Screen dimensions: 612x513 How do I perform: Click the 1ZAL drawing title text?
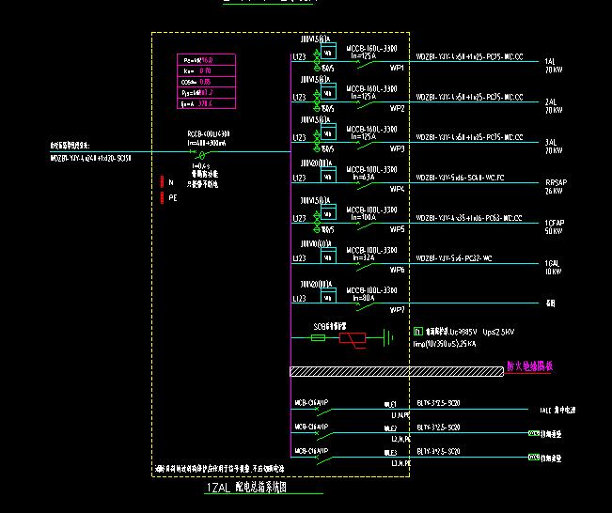click(x=245, y=489)
